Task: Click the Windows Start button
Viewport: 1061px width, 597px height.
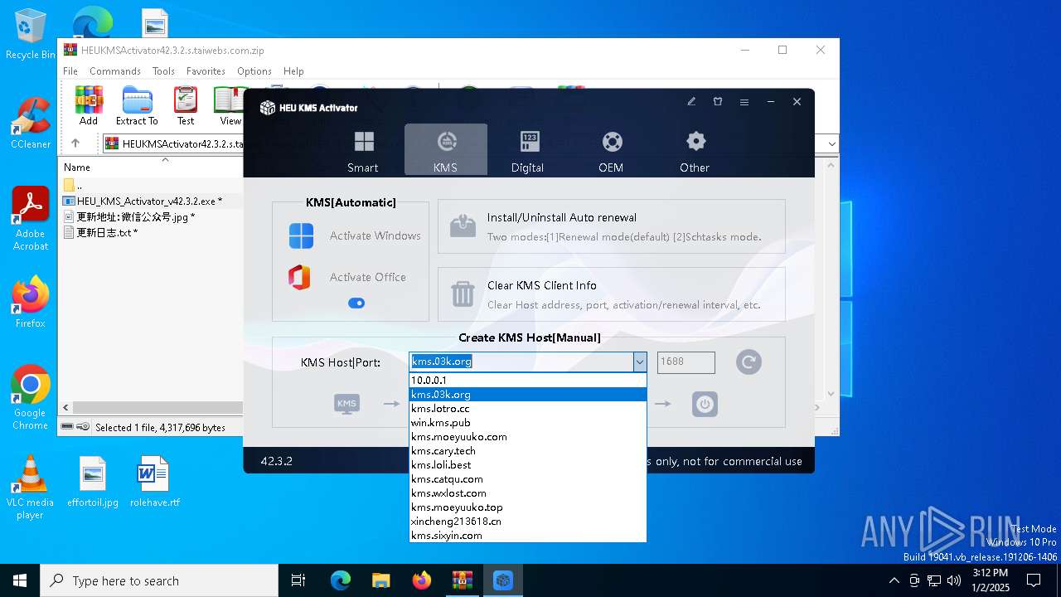Action: point(20,580)
